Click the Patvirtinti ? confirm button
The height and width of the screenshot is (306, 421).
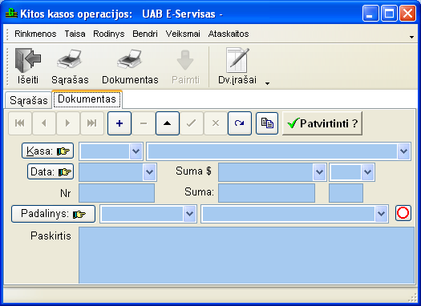tap(322, 123)
